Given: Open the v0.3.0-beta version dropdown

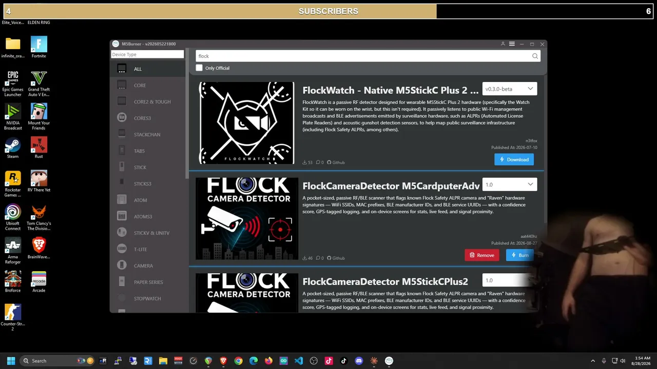Looking at the screenshot, I should [510, 89].
